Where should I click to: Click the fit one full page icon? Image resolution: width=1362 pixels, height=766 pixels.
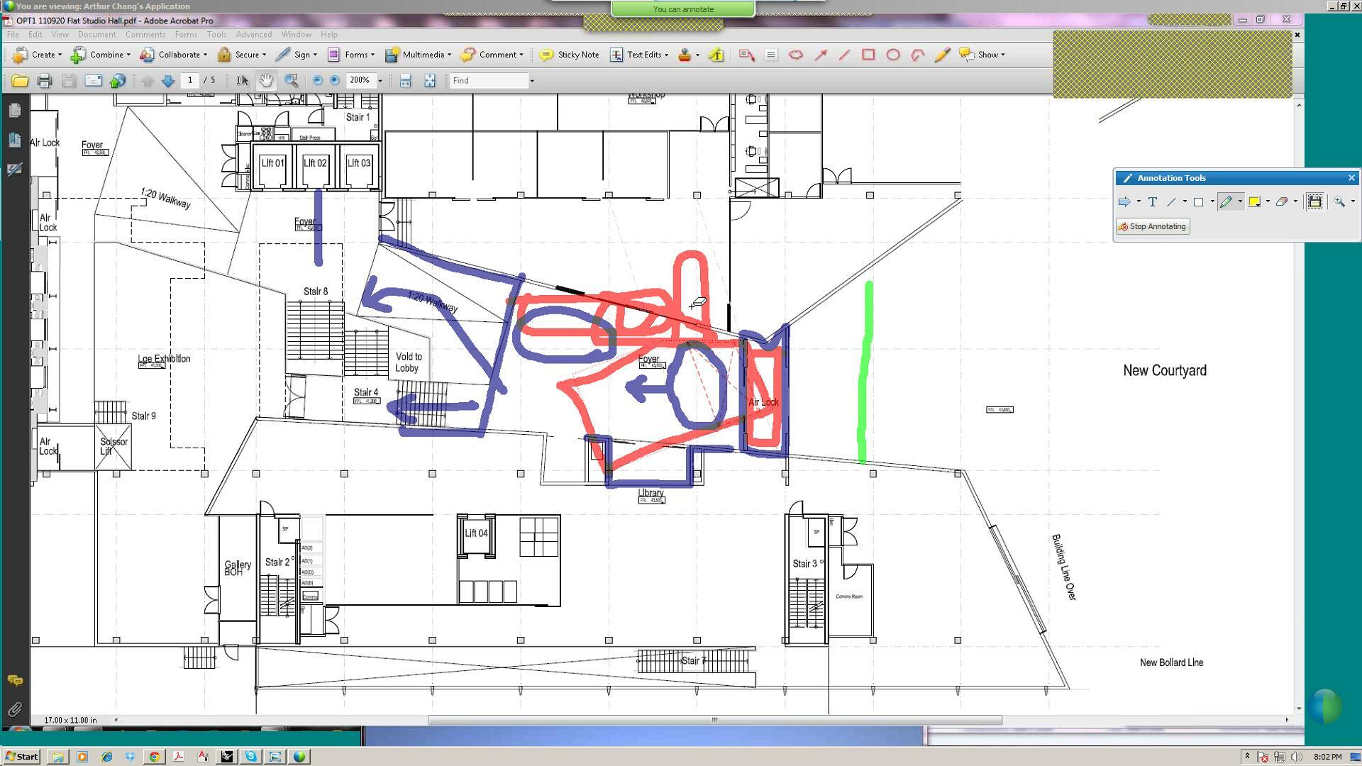pyautogui.click(x=430, y=81)
